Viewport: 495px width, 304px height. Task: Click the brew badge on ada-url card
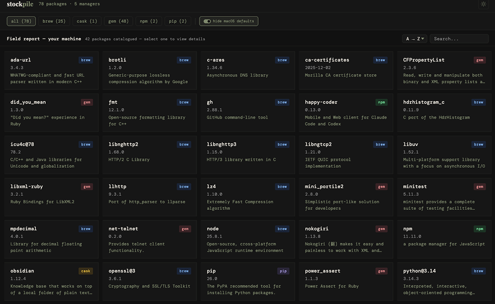click(x=86, y=60)
